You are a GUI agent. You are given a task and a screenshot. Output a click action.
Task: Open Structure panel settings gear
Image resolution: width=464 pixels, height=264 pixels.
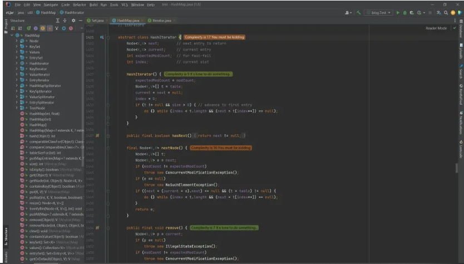(x=73, y=21)
